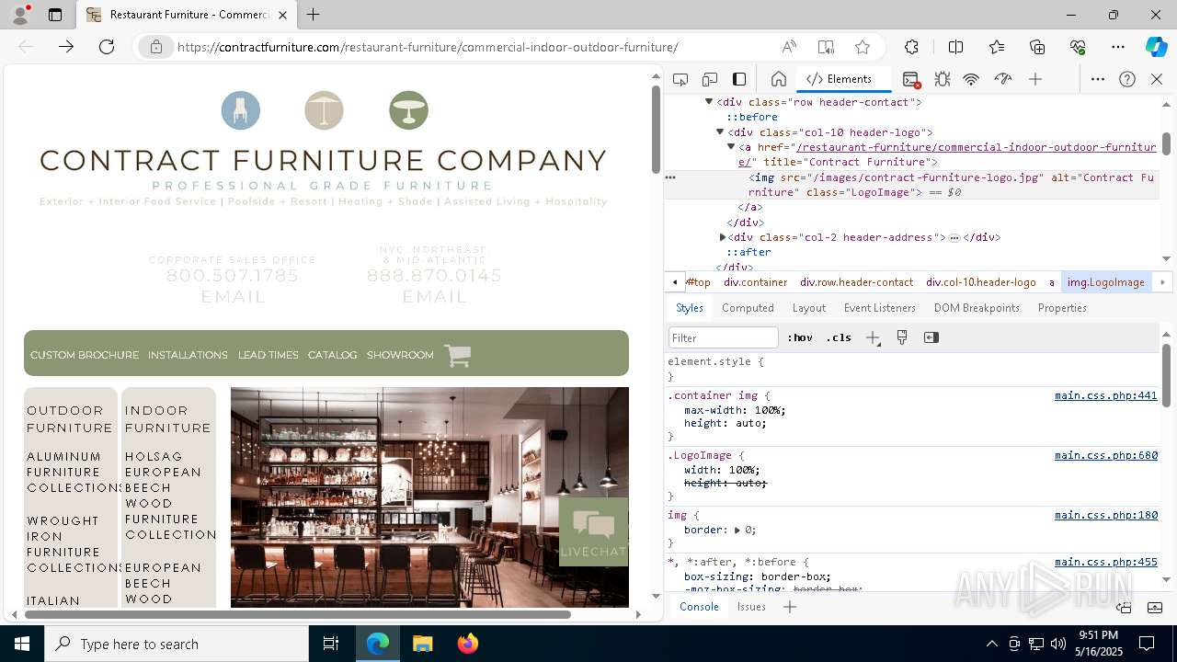Image resolution: width=1177 pixels, height=662 pixels.
Task: Refresh the browser page
Action: click(x=107, y=47)
